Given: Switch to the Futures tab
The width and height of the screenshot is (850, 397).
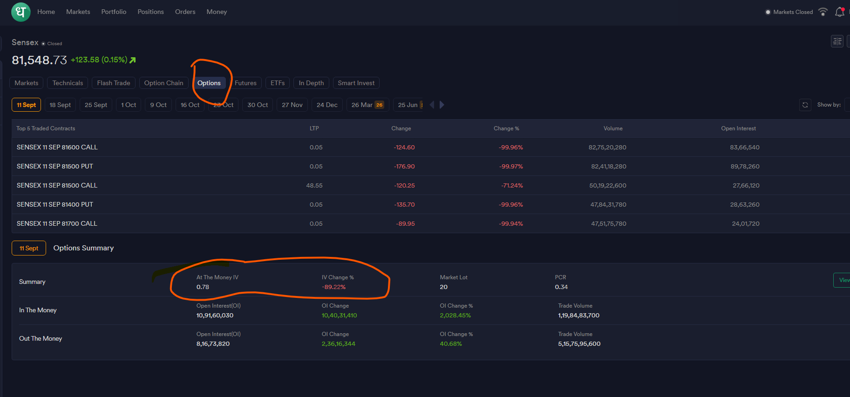Looking at the screenshot, I should [x=245, y=83].
